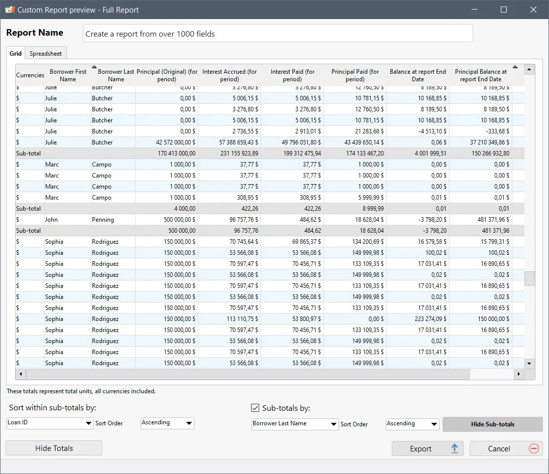Click the app icon in the title bar
Screen dimensions: 549x474
click(10, 10)
